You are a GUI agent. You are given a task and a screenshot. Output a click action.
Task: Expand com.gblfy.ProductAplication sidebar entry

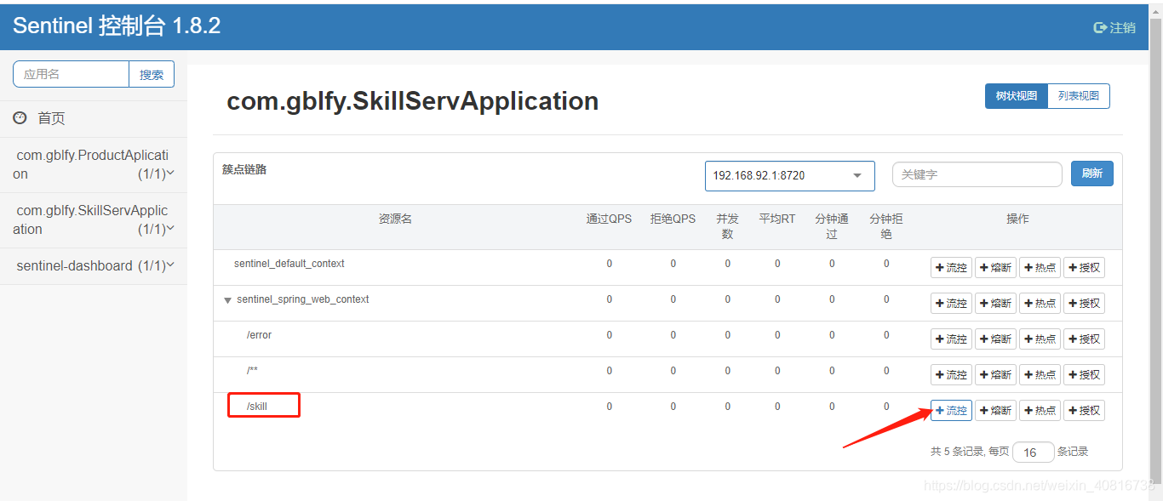93,165
